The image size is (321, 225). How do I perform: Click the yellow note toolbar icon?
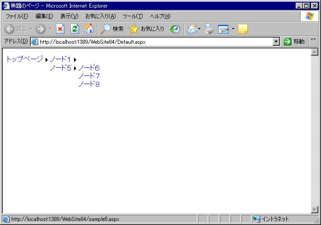(x=243, y=29)
